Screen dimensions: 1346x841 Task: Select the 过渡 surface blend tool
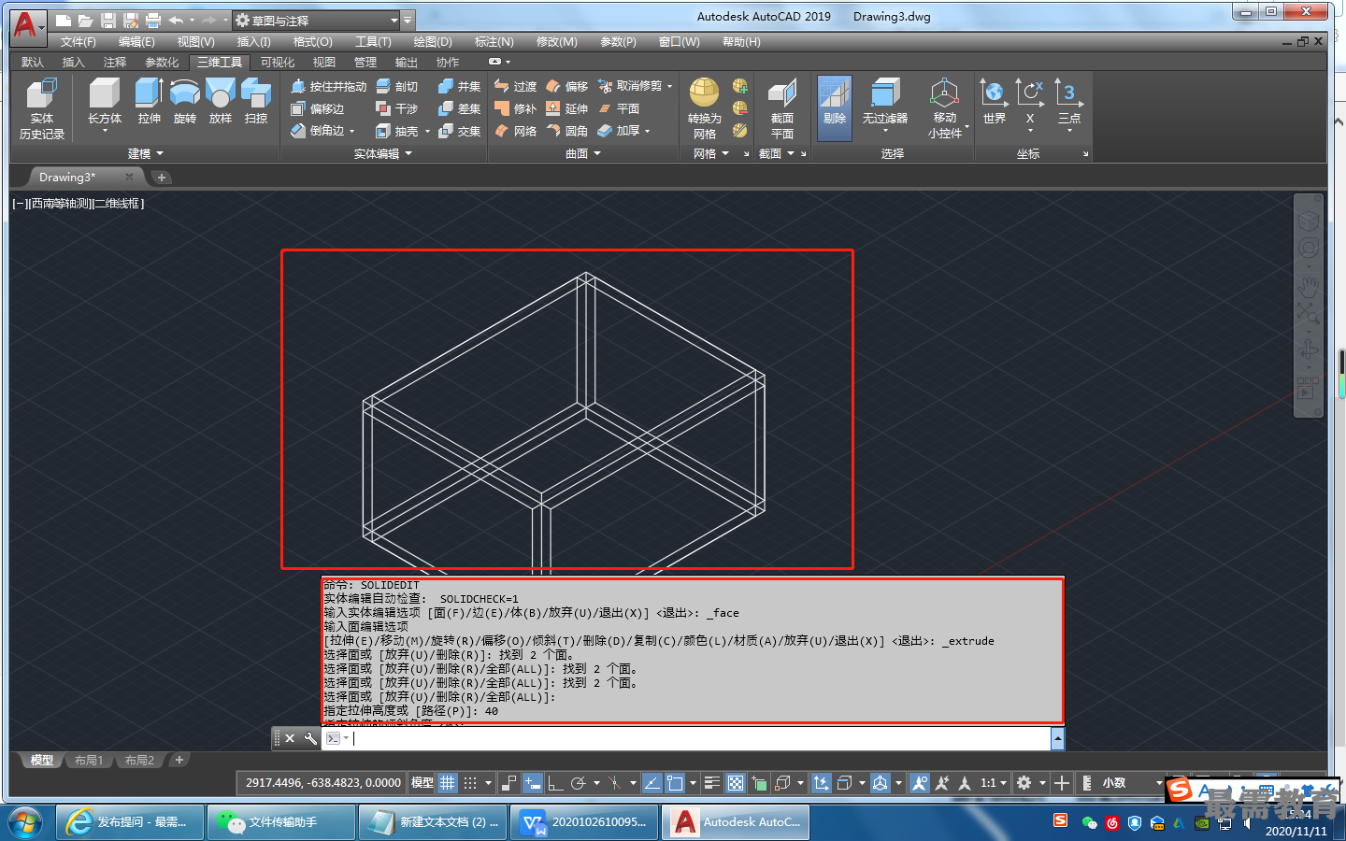pos(515,86)
